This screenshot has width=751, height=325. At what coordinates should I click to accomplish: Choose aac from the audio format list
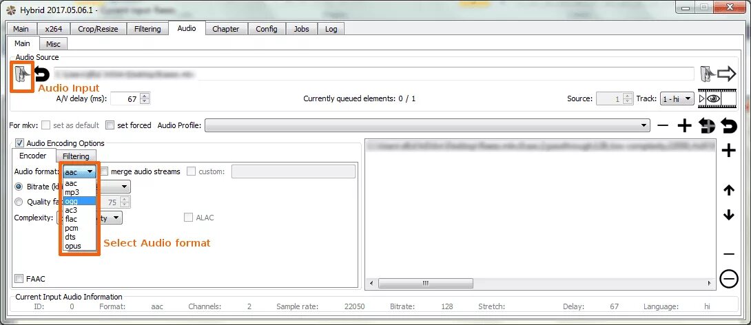point(79,183)
